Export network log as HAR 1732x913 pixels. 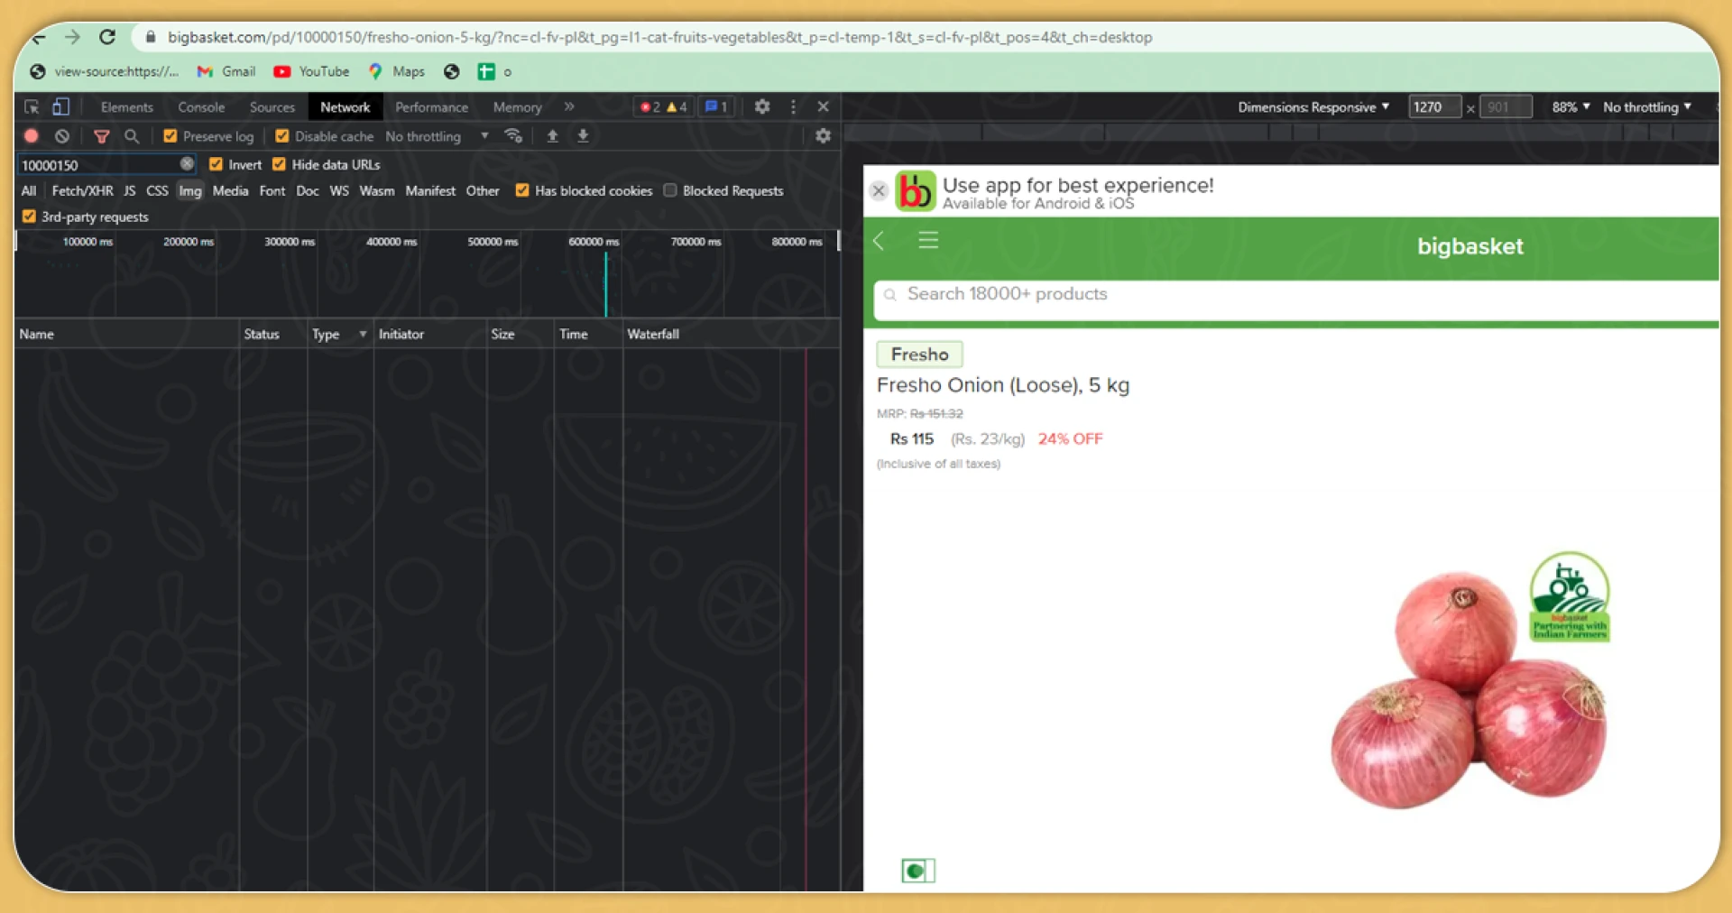click(583, 136)
